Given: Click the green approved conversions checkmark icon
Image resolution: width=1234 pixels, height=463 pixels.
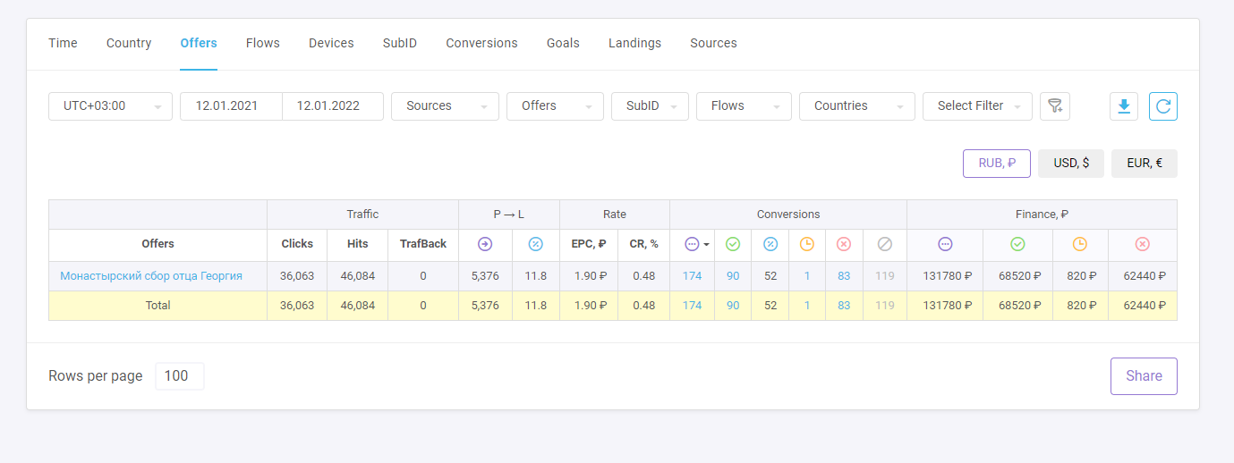Looking at the screenshot, I should [x=733, y=244].
